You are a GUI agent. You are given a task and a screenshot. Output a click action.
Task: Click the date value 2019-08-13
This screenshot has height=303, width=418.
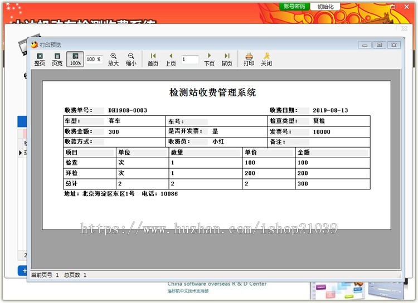click(330, 110)
